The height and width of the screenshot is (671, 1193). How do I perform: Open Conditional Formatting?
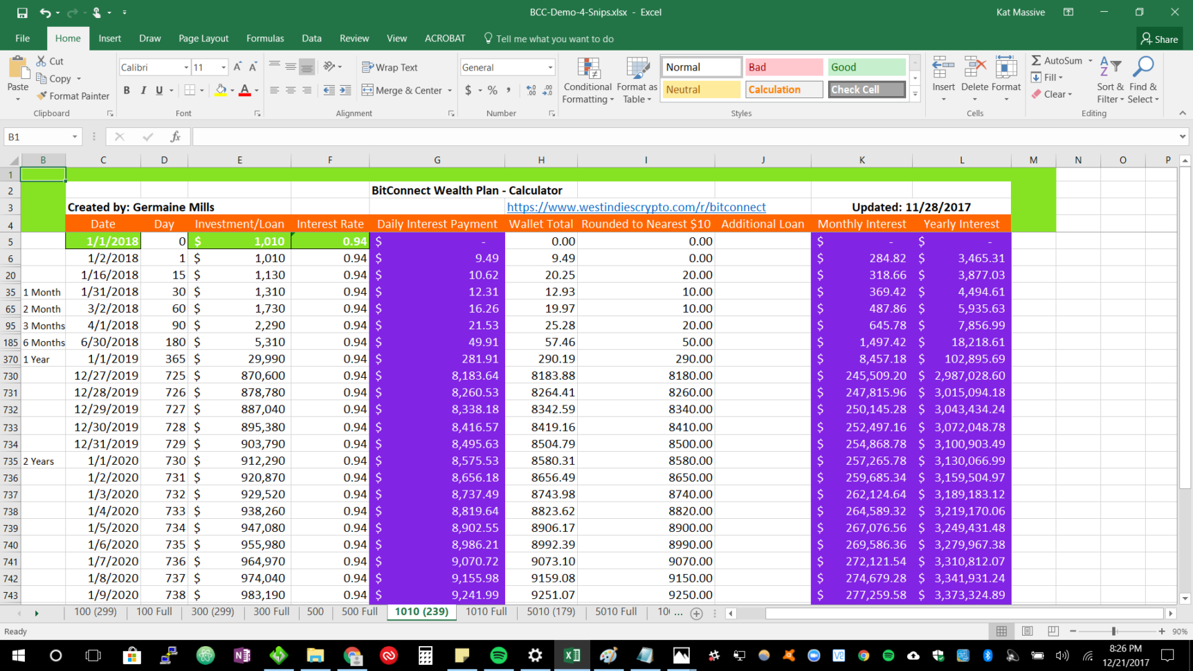coord(587,81)
